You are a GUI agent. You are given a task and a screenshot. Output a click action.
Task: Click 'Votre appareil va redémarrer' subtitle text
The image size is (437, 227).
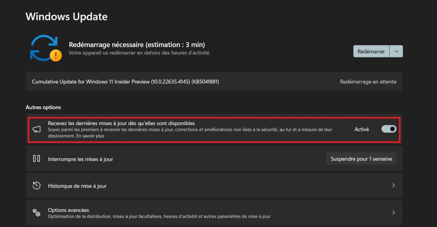(139, 53)
